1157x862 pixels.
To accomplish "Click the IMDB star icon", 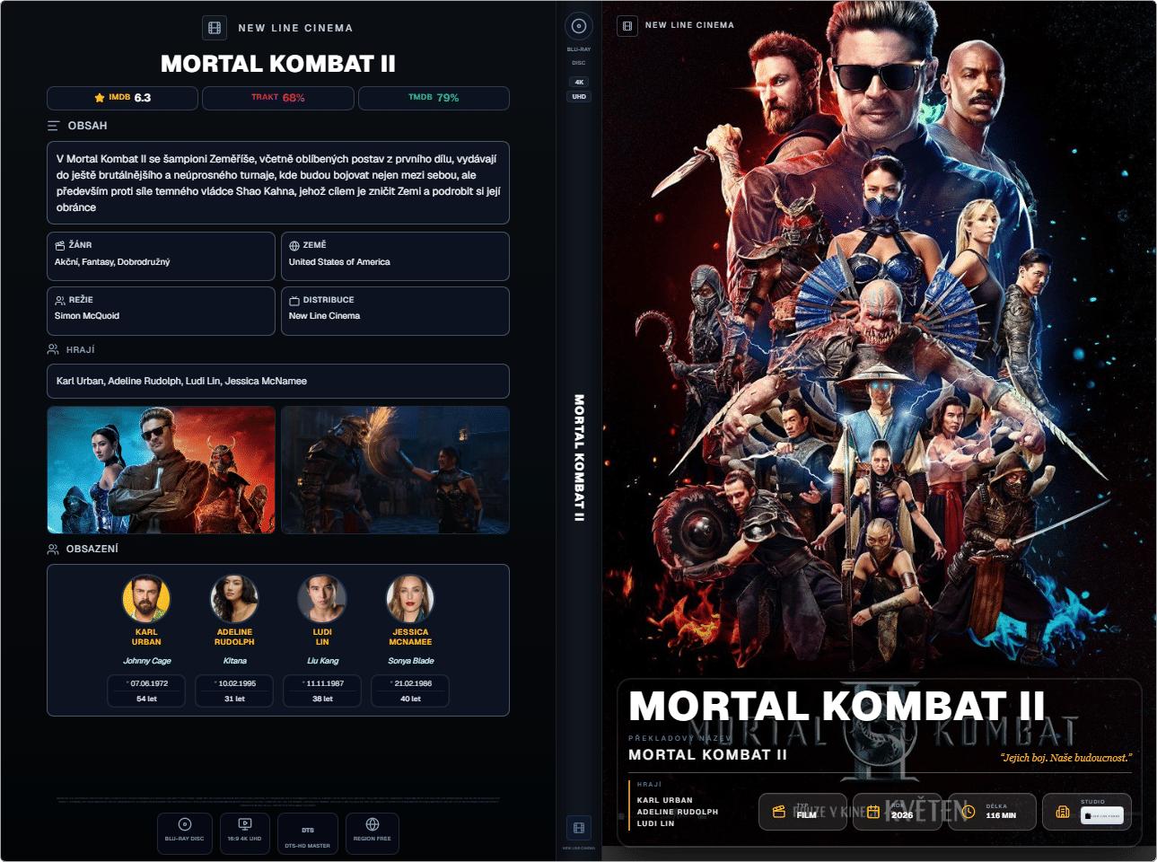I will tap(100, 98).
